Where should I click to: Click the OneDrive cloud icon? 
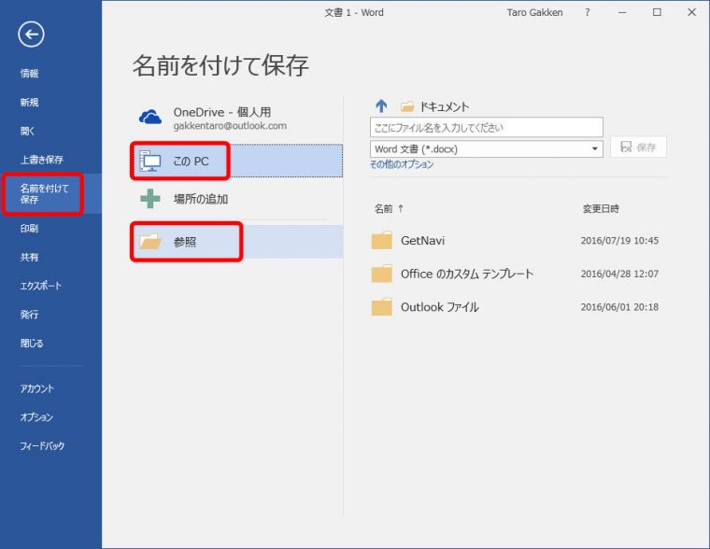[x=150, y=118]
